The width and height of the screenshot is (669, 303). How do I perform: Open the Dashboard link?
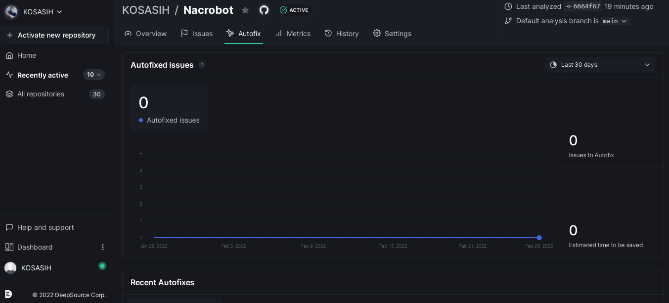click(35, 247)
